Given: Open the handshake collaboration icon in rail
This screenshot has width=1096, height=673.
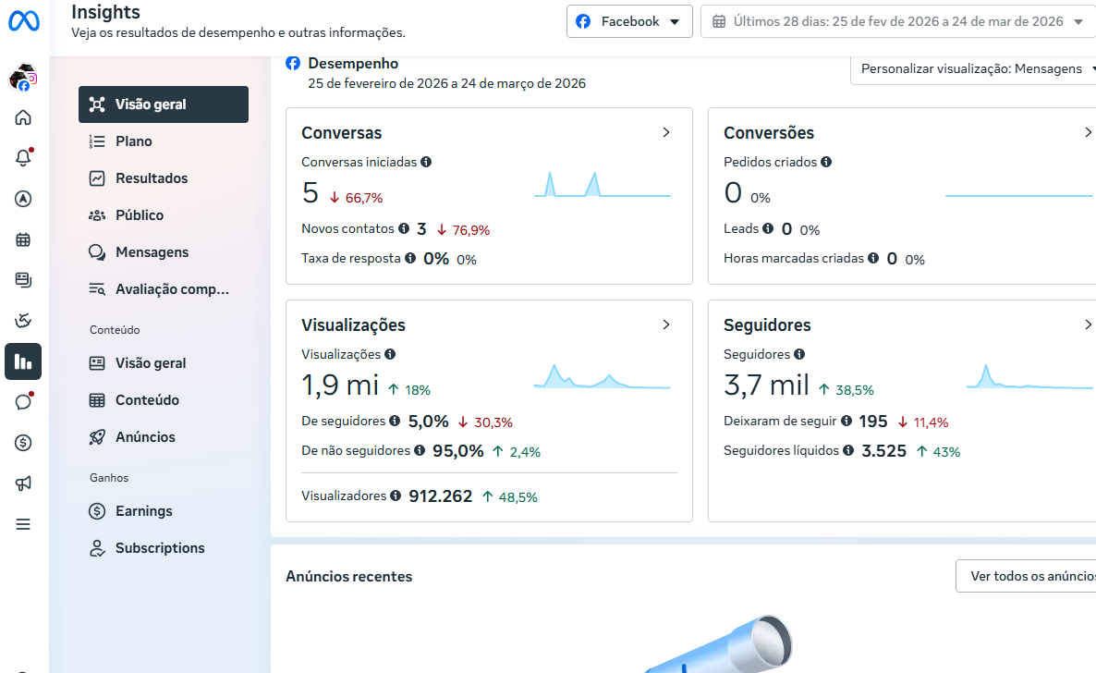Looking at the screenshot, I should (x=23, y=321).
